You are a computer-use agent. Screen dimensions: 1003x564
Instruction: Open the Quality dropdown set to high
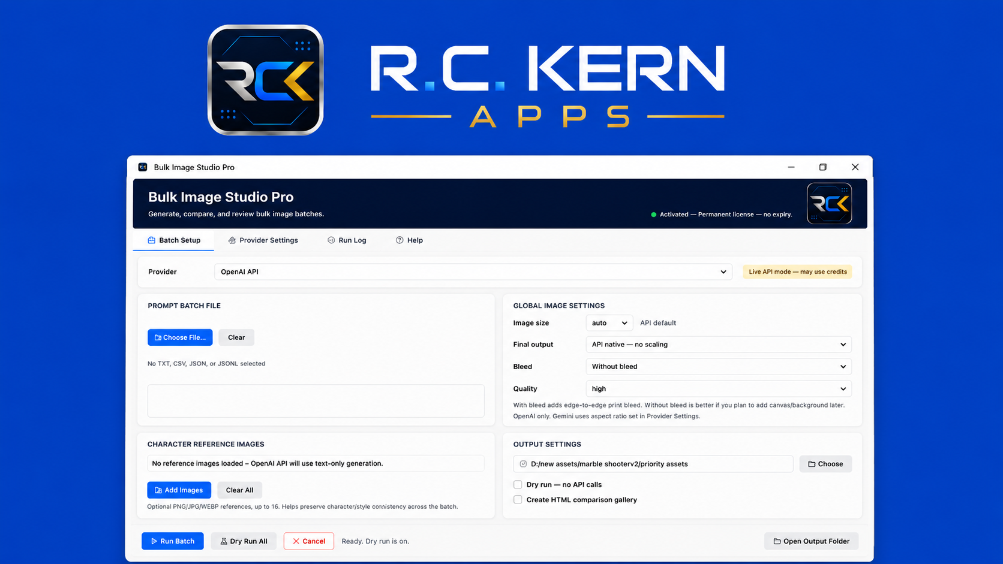pos(719,389)
